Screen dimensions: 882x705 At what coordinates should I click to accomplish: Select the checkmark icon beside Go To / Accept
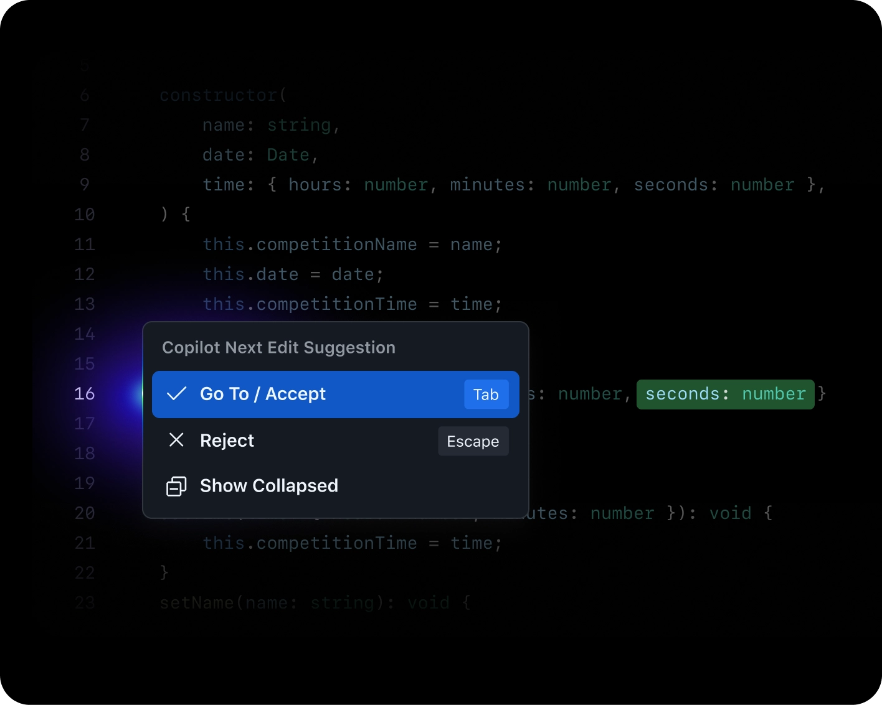pyautogui.click(x=176, y=394)
